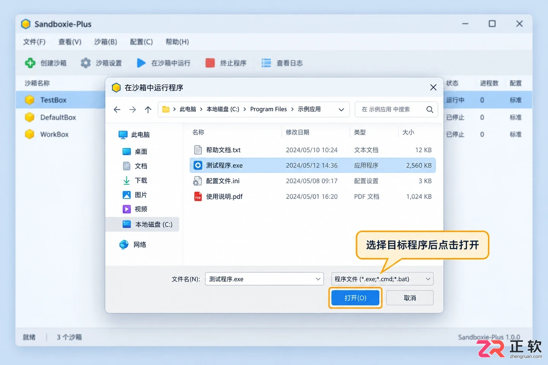Click the TestBox sandbox yellow icon

(30, 100)
